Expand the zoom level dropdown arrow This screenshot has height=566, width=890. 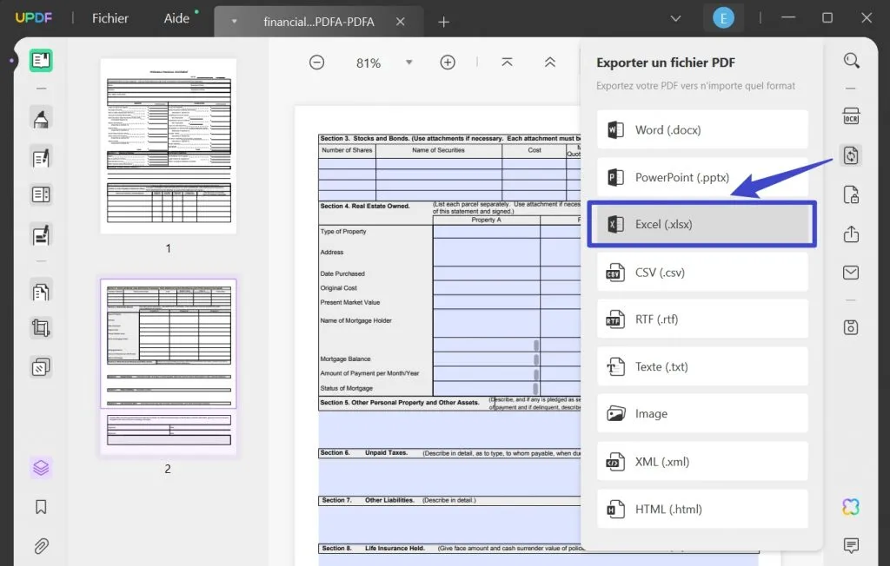(x=408, y=62)
